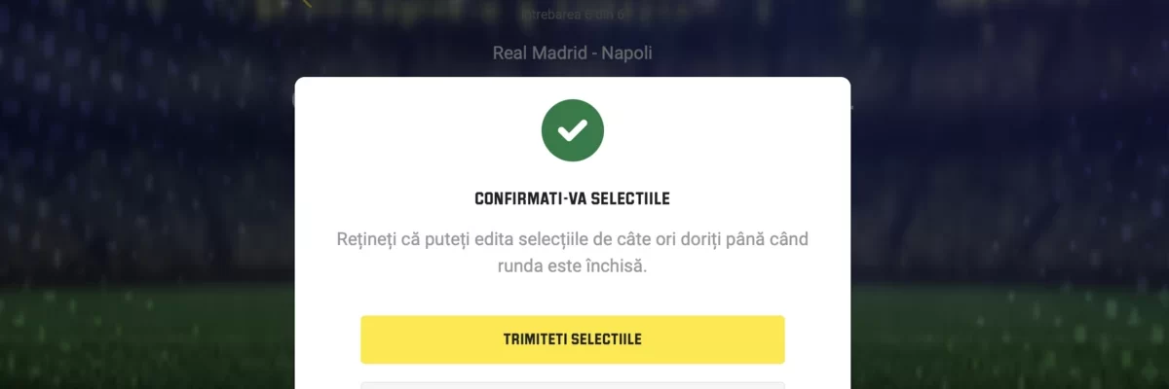
Task: Click the 'runda este închisă' text line
Action: pos(573,265)
